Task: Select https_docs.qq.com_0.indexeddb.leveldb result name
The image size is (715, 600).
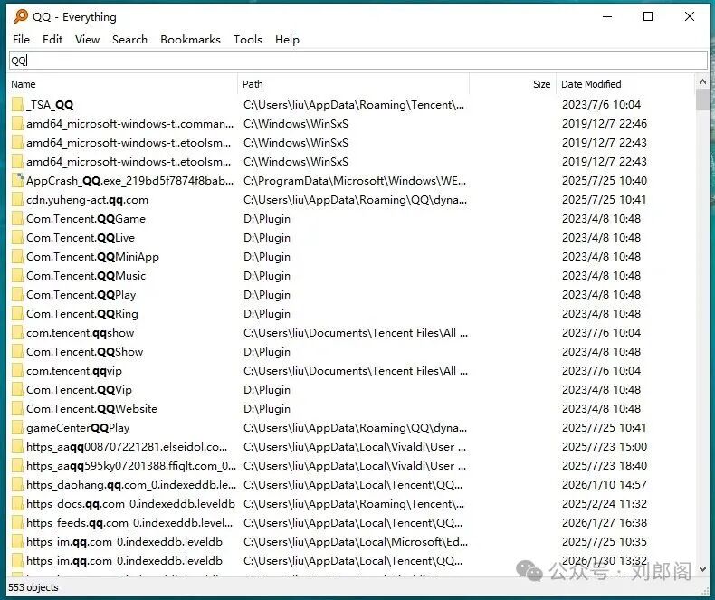Action: (131, 504)
